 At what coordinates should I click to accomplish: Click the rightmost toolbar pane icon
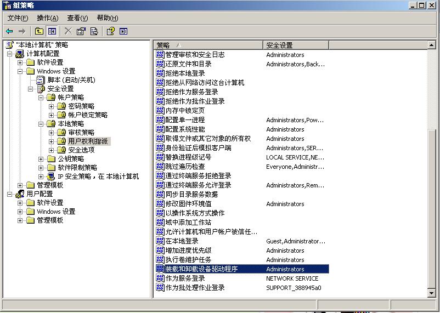(x=123, y=31)
